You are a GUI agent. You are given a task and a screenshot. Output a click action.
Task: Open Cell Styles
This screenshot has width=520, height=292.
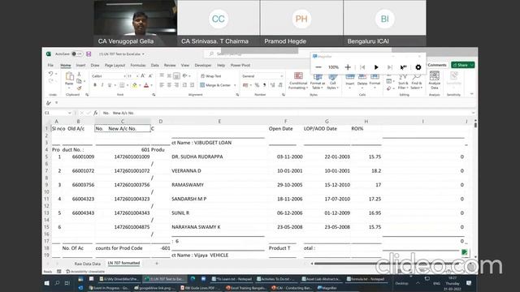[332, 81]
